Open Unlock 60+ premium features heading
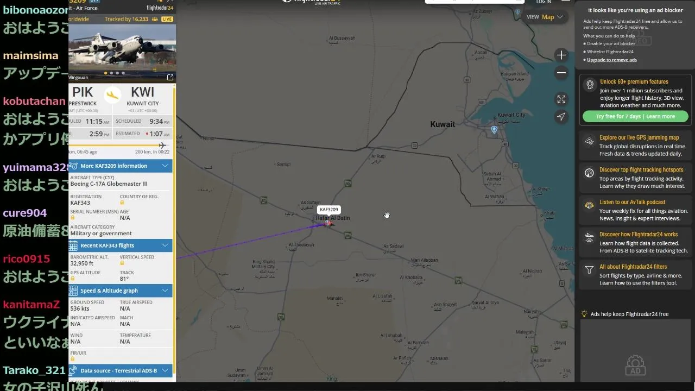Screen dimensions: 695x391 pyautogui.click(x=634, y=82)
